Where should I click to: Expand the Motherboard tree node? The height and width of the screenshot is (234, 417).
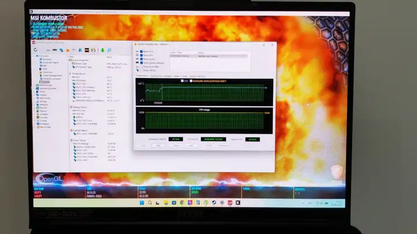(34, 85)
